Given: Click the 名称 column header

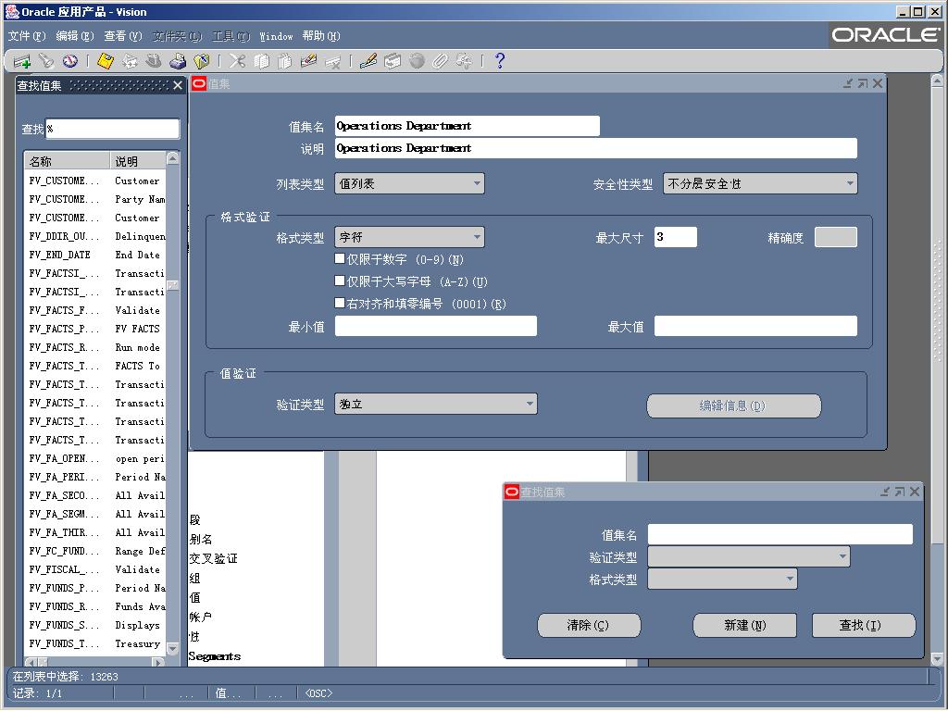Looking at the screenshot, I should tap(67, 161).
